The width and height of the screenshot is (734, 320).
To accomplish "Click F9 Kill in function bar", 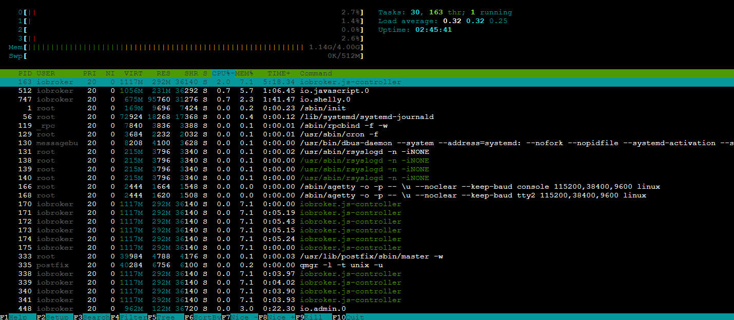I will tap(314, 317).
